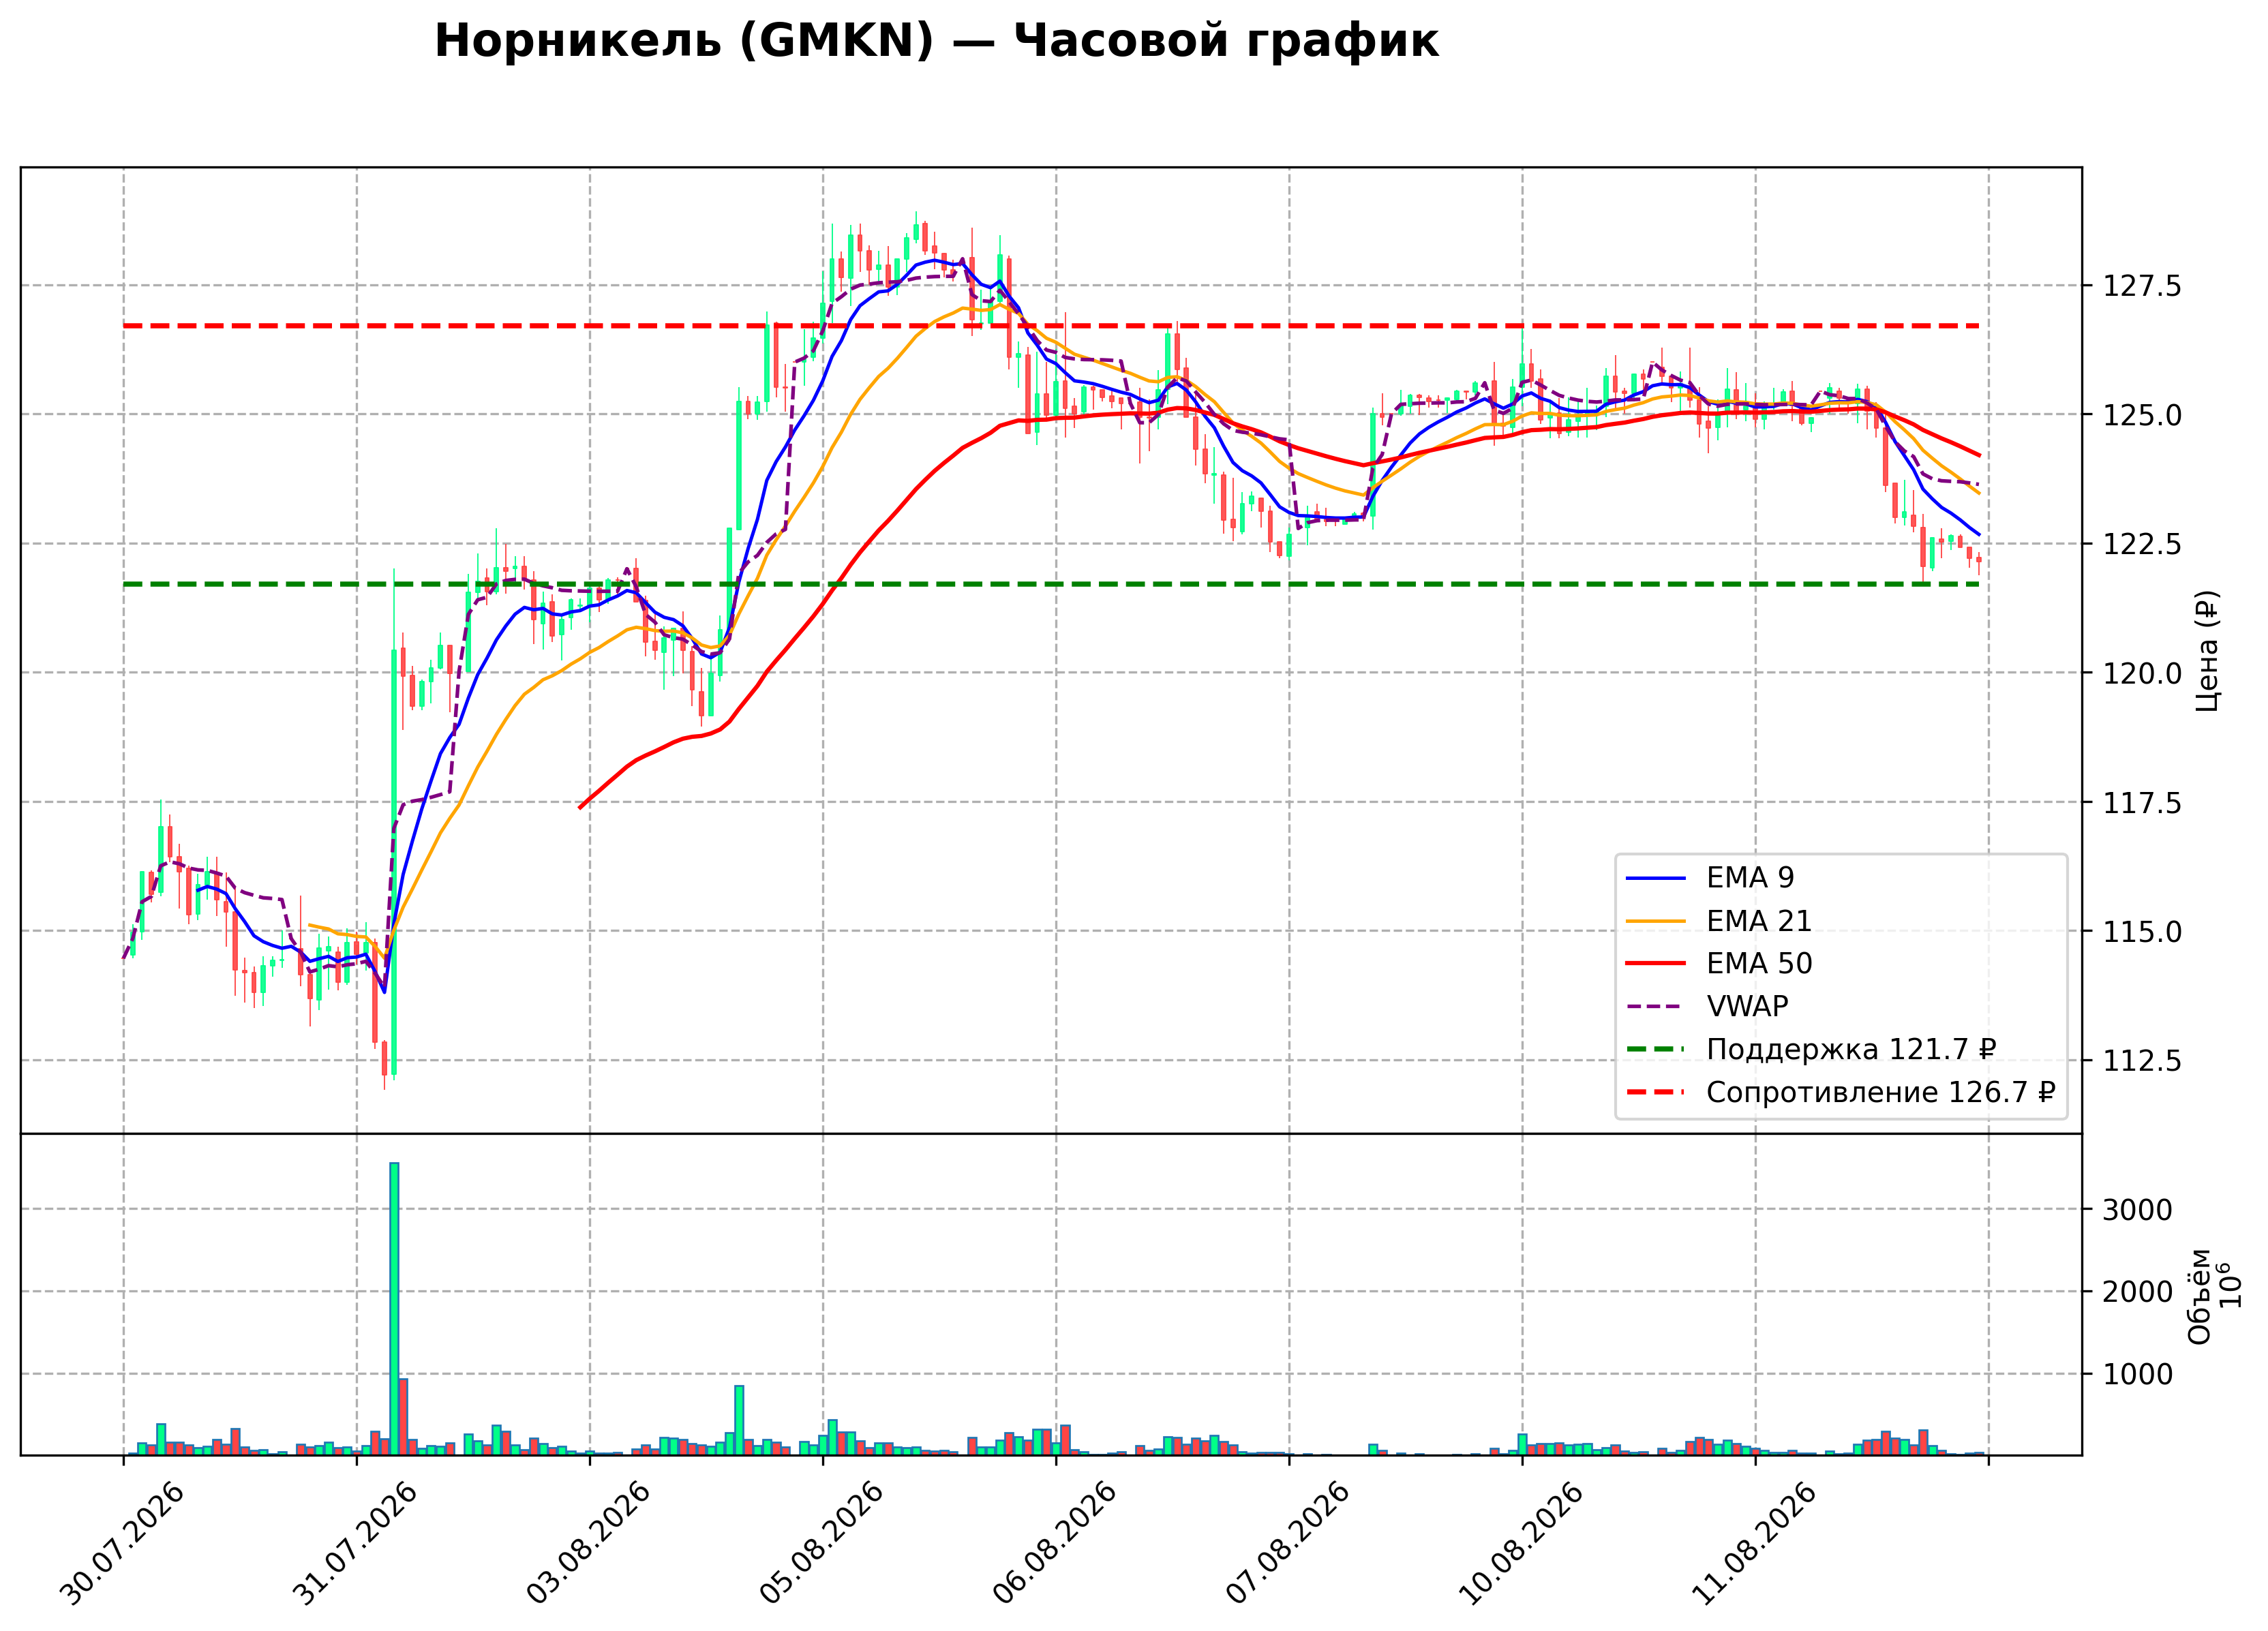Click price axis value 112.5

click(x=2142, y=1061)
